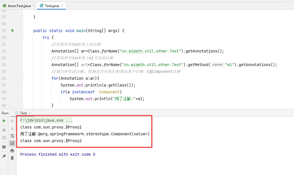Viewport: 294px width, 175px height.
Task: Print the console output
Action: click(x=12, y=151)
